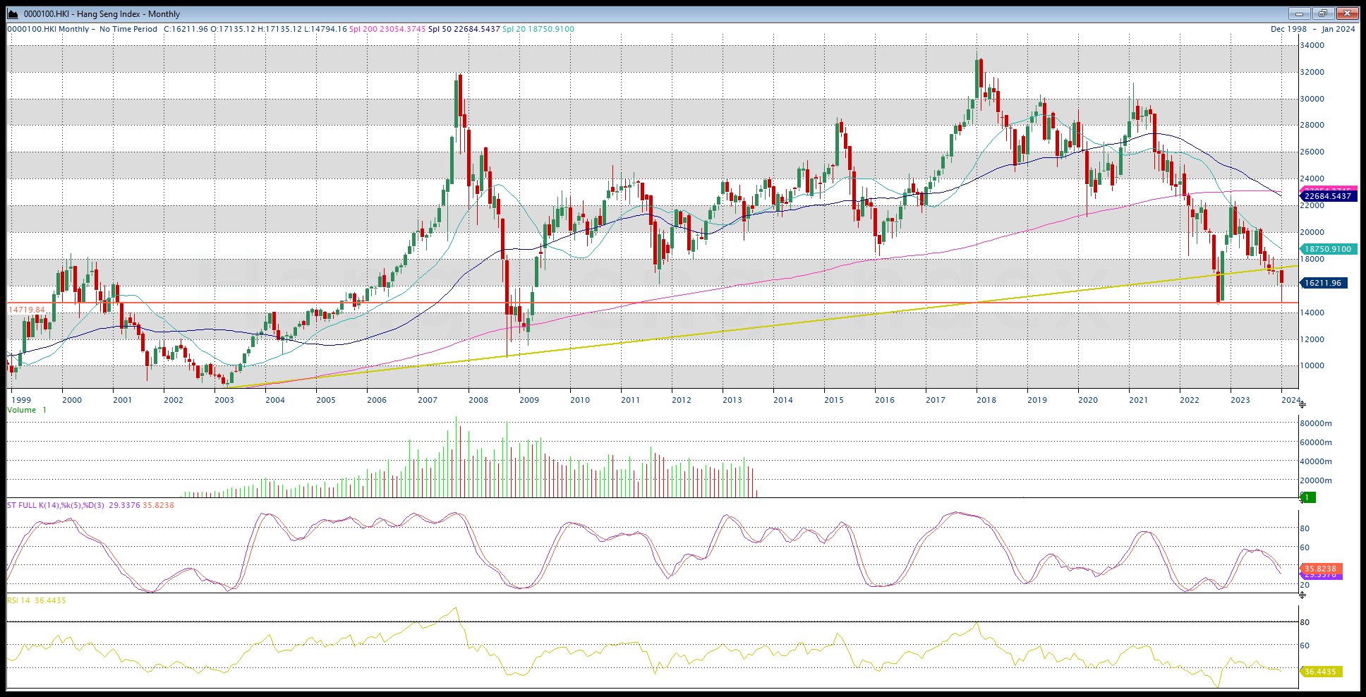This screenshot has width=1366, height=697.
Task: Click the 2018 year label on time axis
Action: pyautogui.click(x=986, y=400)
